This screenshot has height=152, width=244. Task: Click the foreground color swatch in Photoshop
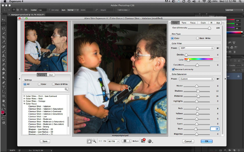point(2,112)
